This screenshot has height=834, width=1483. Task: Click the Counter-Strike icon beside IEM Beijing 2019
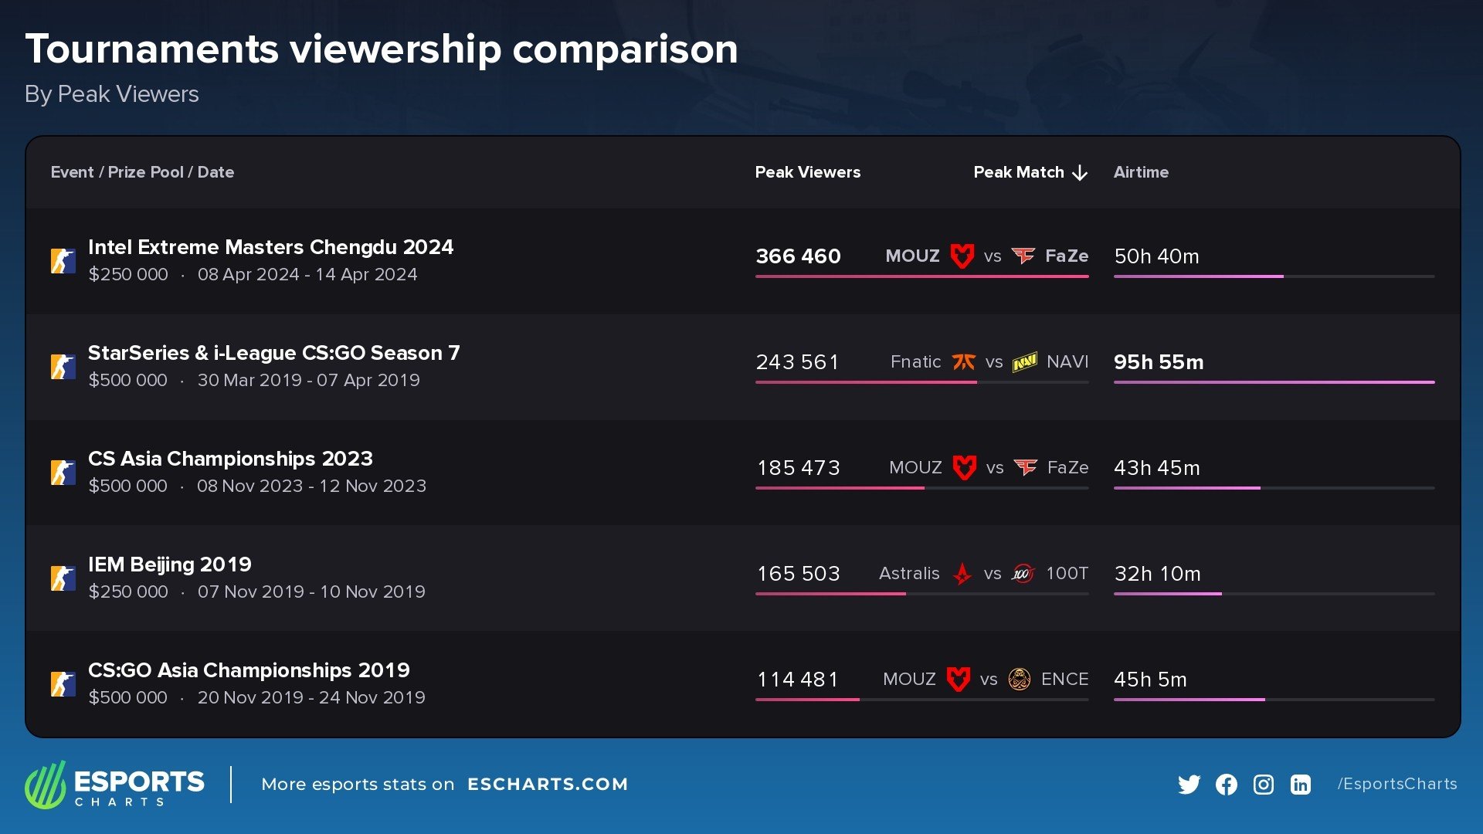63,578
